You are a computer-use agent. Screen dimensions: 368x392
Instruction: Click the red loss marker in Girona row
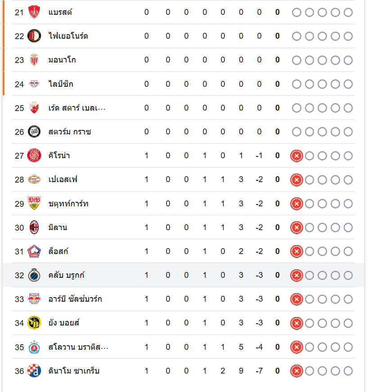(x=296, y=156)
